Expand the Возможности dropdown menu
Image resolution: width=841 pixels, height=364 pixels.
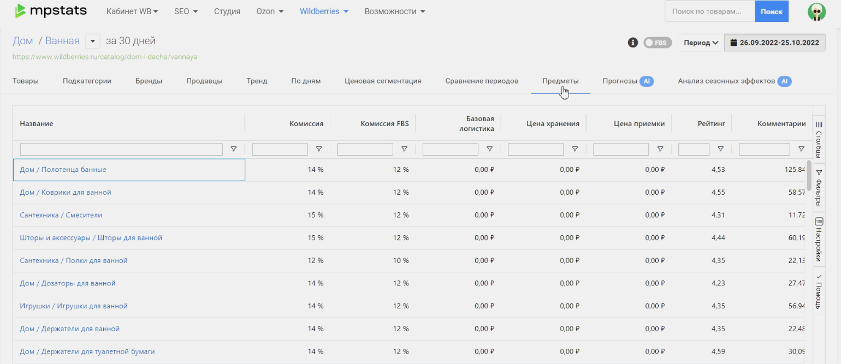click(x=395, y=11)
